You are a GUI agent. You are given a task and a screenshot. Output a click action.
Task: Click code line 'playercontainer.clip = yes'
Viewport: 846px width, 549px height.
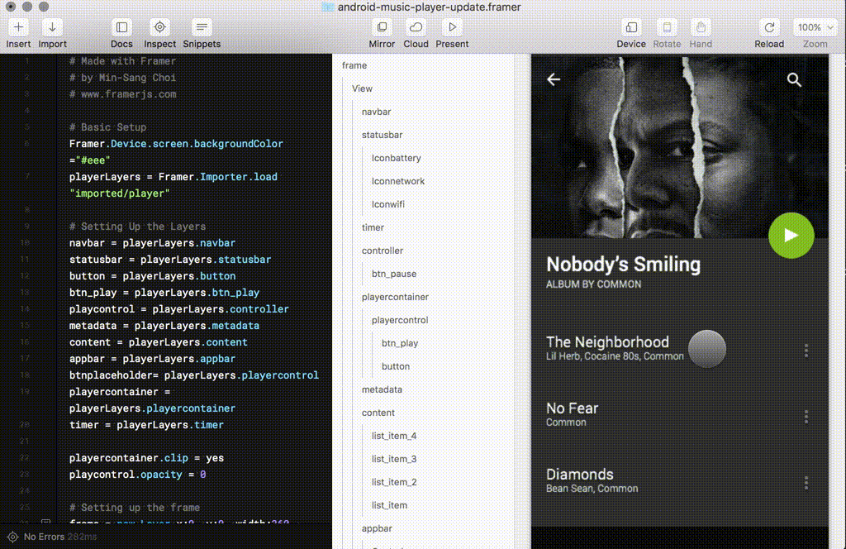point(146,458)
